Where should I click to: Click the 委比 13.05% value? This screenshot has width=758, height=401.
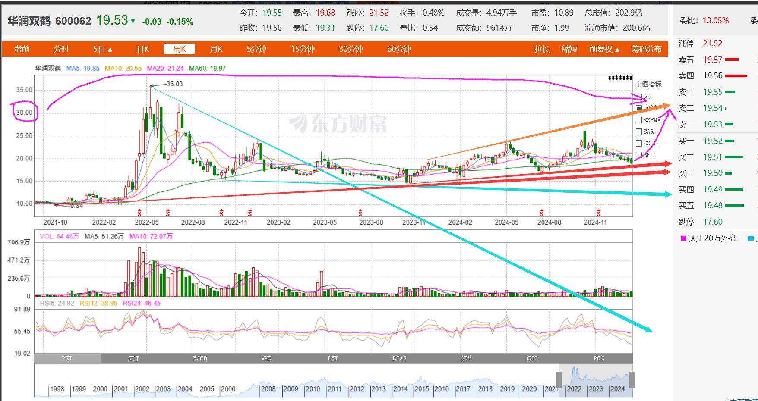[x=716, y=20]
